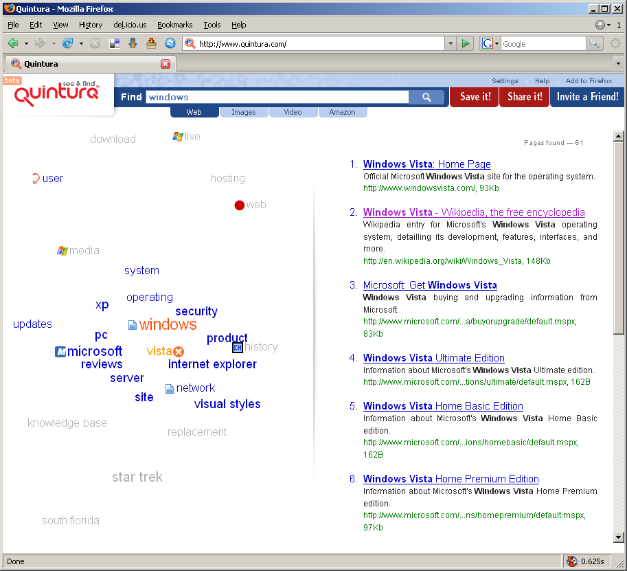
Task: Close the Quintura tab with the red X
Action: tap(166, 64)
